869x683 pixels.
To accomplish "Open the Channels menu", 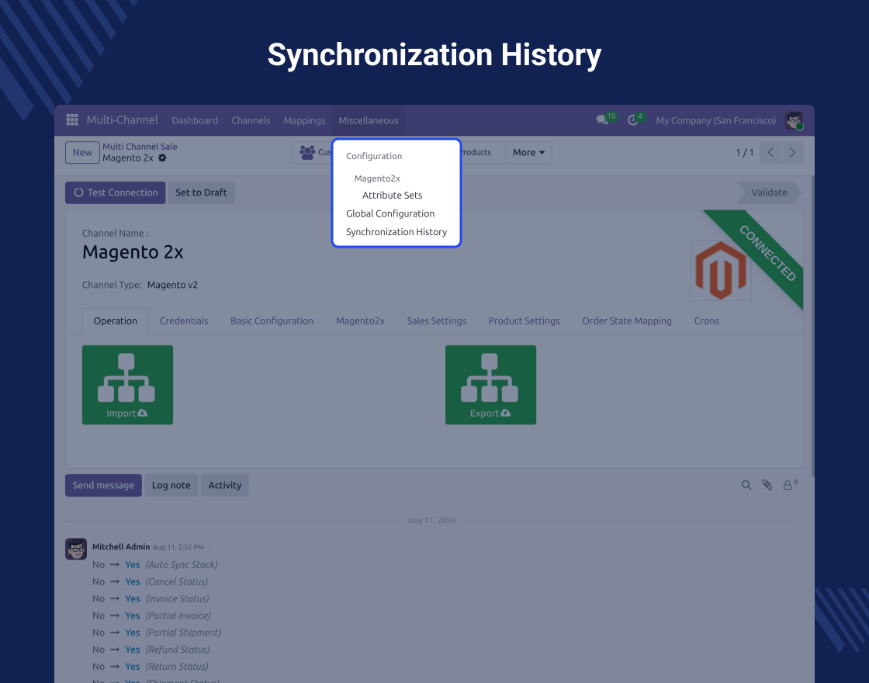I will click(251, 120).
